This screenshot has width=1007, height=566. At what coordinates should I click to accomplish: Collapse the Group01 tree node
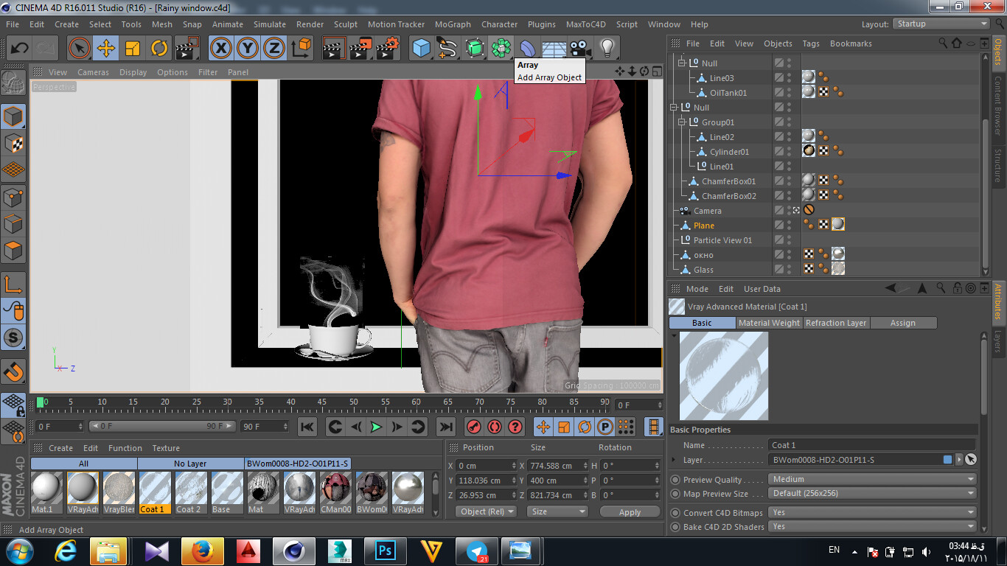pyautogui.click(x=683, y=122)
